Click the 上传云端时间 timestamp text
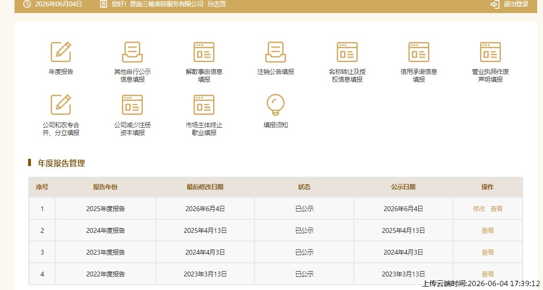Viewport: 543px width, 290px height. (x=481, y=283)
